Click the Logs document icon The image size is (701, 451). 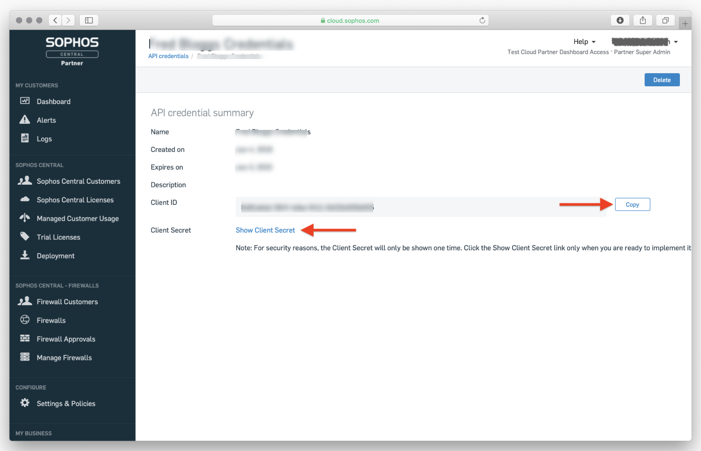(x=25, y=138)
